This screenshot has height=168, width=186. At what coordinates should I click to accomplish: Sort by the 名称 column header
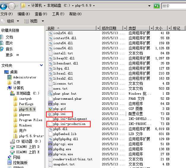pyautogui.click(x=71, y=28)
